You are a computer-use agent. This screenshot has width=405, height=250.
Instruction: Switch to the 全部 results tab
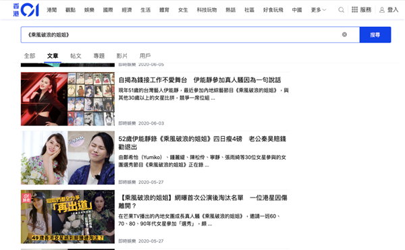pyautogui.click(x=30, y=56)
